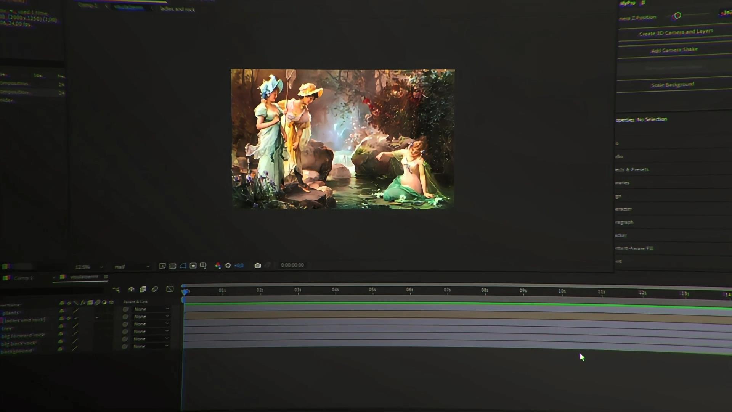Click the show snapshot icon
The width and height of the screenshot is (732, 412).
(x=268, y=266)
